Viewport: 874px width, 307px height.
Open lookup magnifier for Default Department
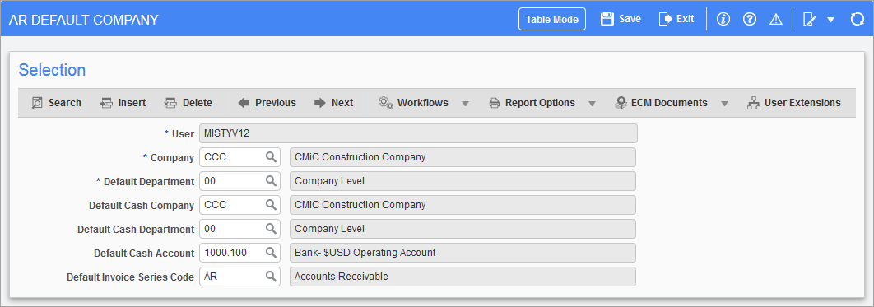pyautogui.click(x=271, y=181)
